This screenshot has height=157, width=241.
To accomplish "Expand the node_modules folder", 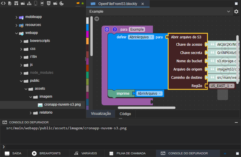I will [21, 73].
